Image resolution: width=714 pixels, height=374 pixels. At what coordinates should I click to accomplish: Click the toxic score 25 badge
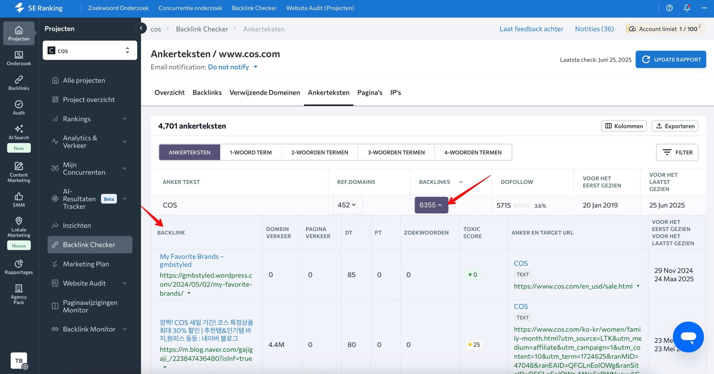coord(474,344)
